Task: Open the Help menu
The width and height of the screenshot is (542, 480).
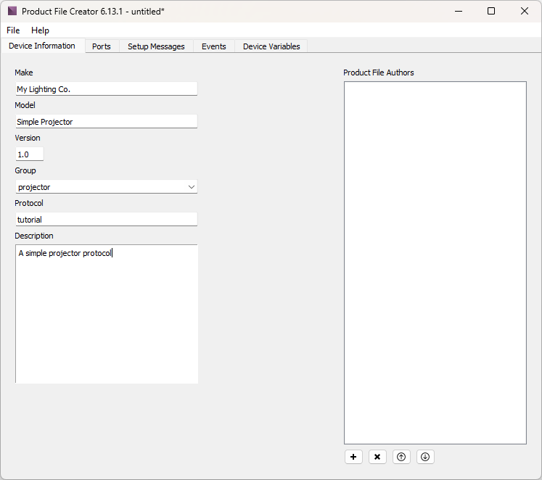Action: (x=40, y=30)
